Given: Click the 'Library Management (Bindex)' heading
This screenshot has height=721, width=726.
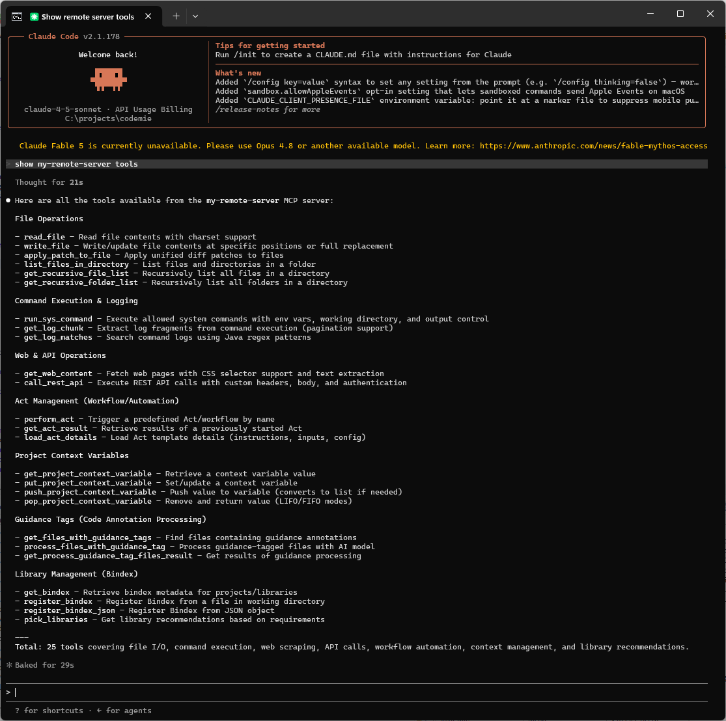Looking at the screenshot, I should pos(76,575).
